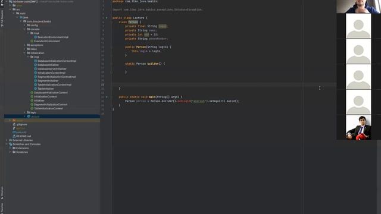The width and height of the screenshot is (381, 214).
Task: Collapse the src folder
Action: [x=10, y=10]
